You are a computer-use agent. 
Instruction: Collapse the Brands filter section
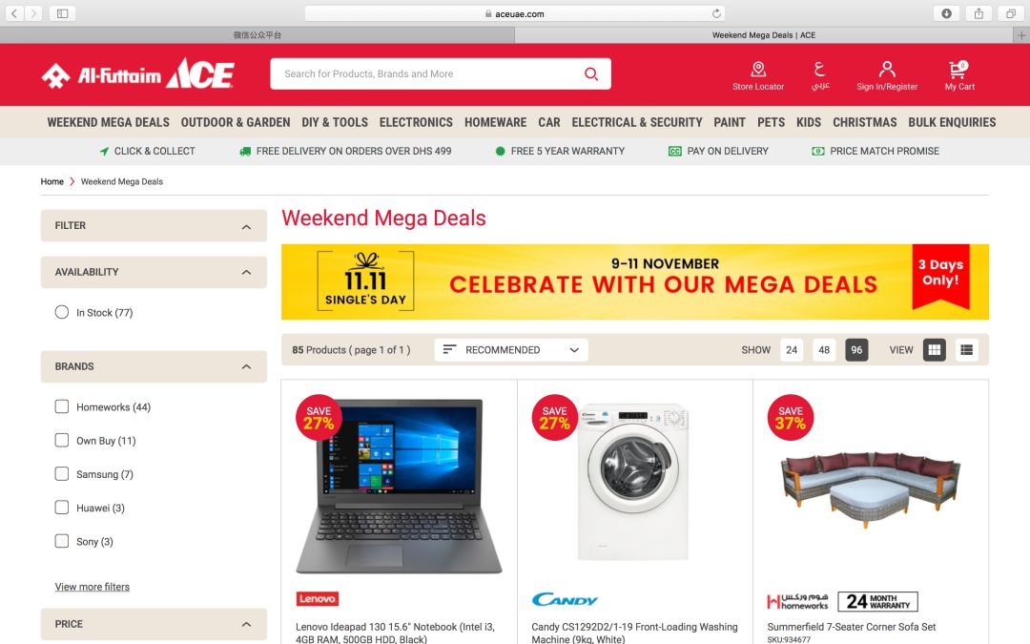(246, 366)
